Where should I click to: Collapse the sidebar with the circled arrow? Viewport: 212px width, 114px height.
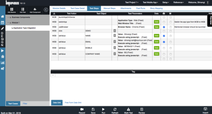pyautogui.click(x=46, y=10)
